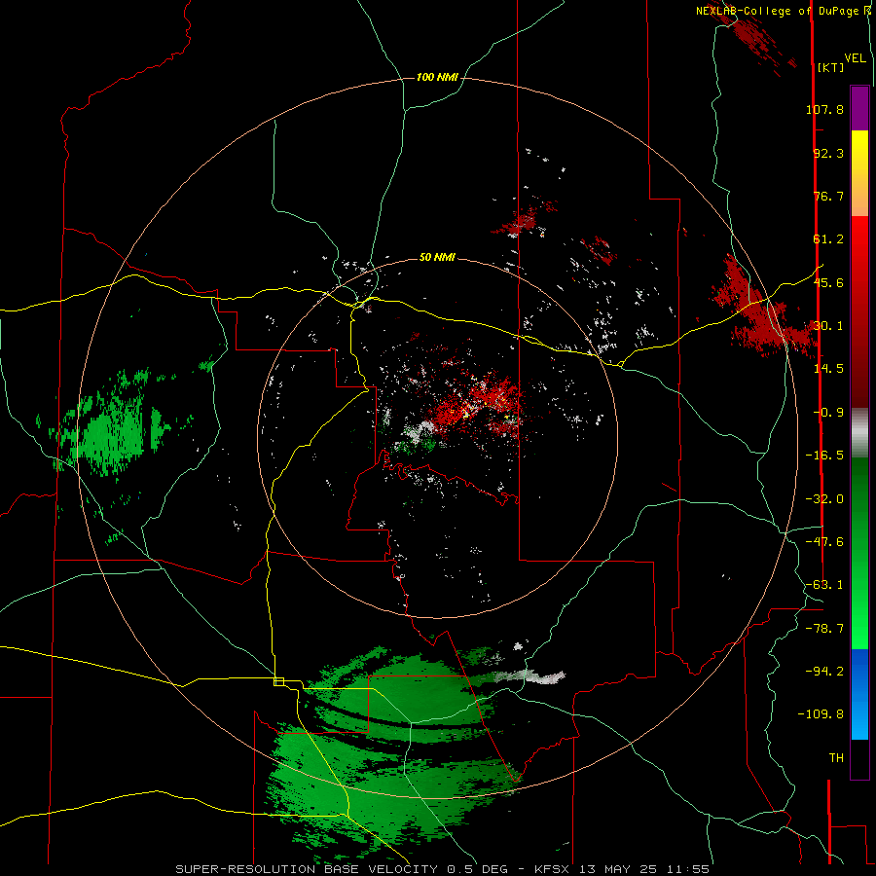Pick the blue segment of the velocity scale

(x=859, y=694)
